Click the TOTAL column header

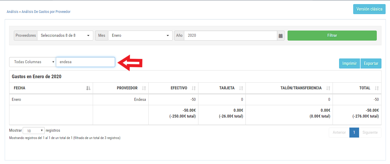[x=357, y=88]
